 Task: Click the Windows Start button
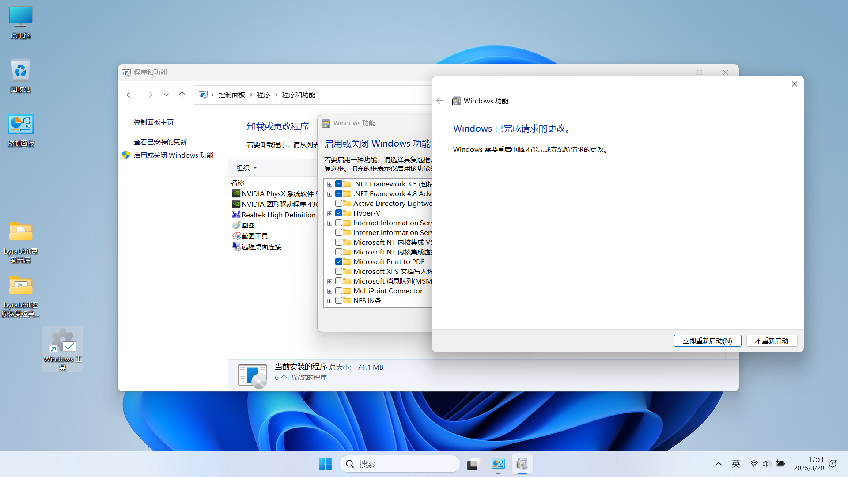[326, 464]
